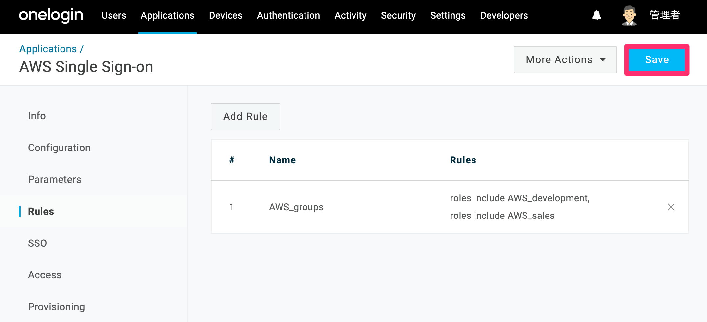Open the Security menu

click(398, 15)
